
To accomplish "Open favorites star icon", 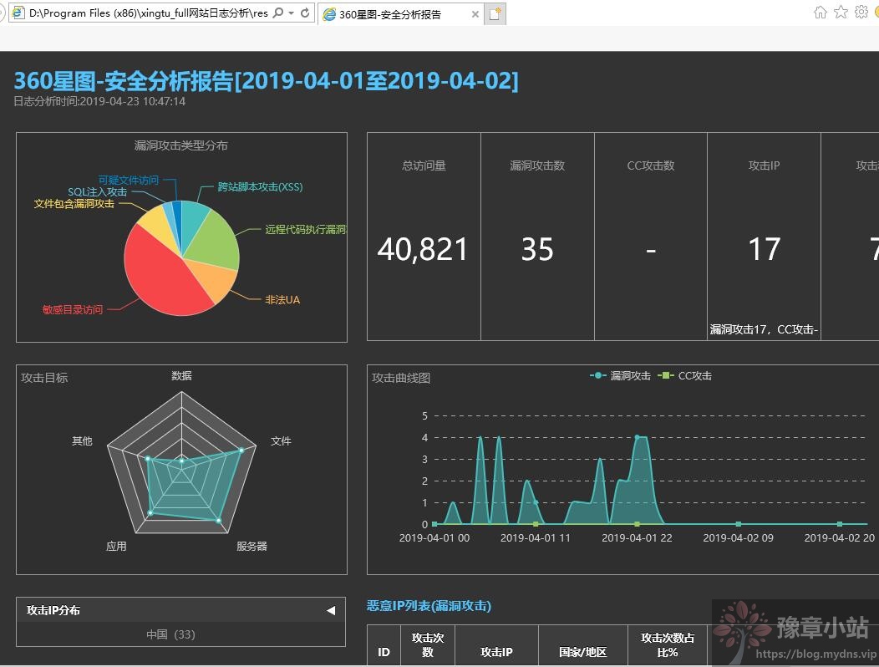I will pyautogui.click(x=841, y=13).
